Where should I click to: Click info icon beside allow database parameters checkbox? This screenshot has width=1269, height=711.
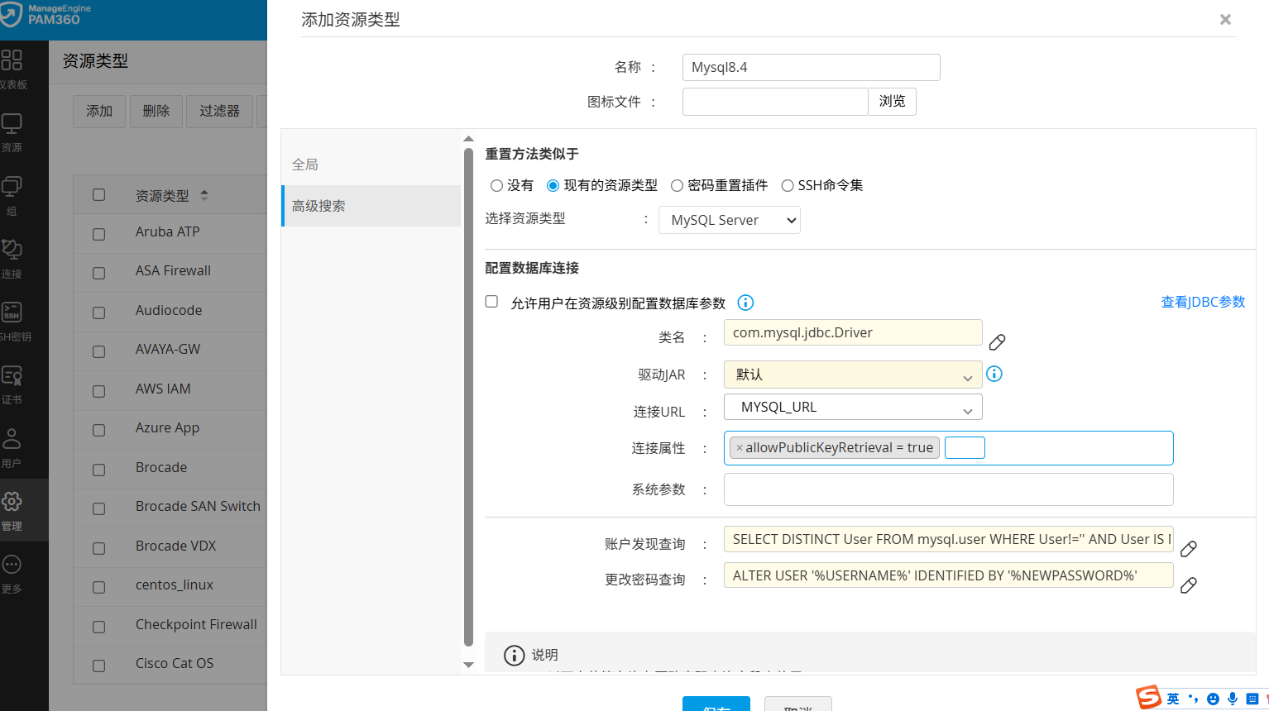(745, 303)
